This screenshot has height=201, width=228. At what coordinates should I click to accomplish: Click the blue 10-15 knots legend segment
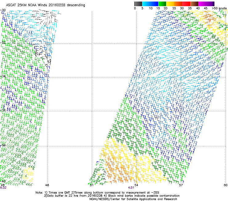pos(154,4)
